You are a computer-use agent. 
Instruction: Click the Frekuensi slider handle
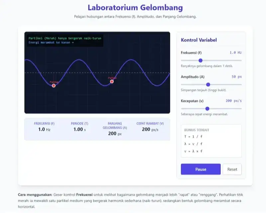200,60
